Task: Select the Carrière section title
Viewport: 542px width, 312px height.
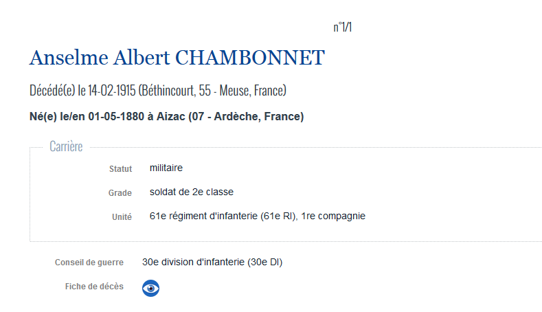Action: [x=66, y=146]
